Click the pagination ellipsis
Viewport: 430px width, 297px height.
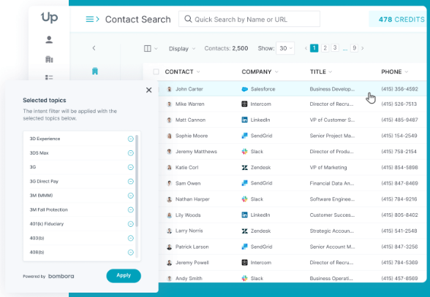345,50
